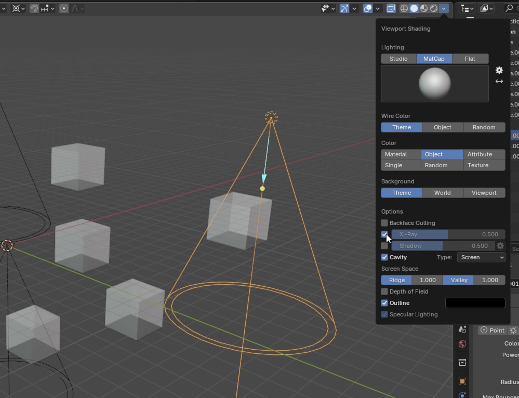The image size is (519, 398).
Task: Select material preview shading mode
Action: pos(424,9)
